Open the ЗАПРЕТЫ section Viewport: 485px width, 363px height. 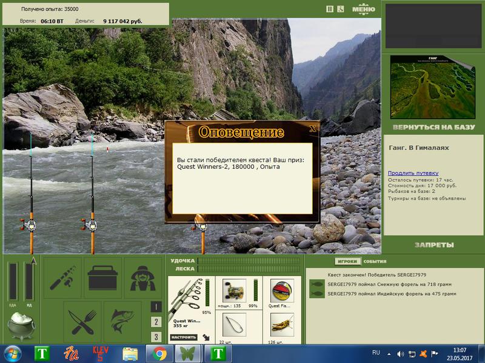(x=434, y=245)
